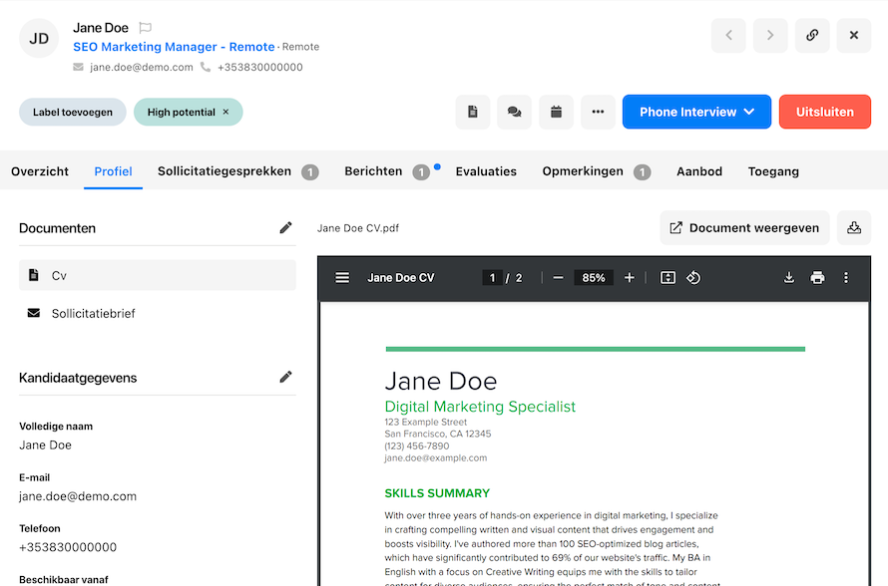
Task: Click Volledige naam value Jane Doe
Action: [x=45, y=445]
